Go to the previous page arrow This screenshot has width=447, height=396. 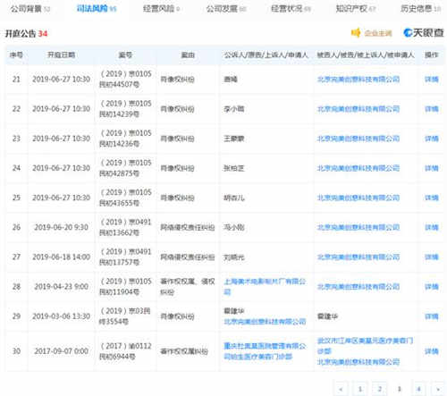tap(341, 389)
